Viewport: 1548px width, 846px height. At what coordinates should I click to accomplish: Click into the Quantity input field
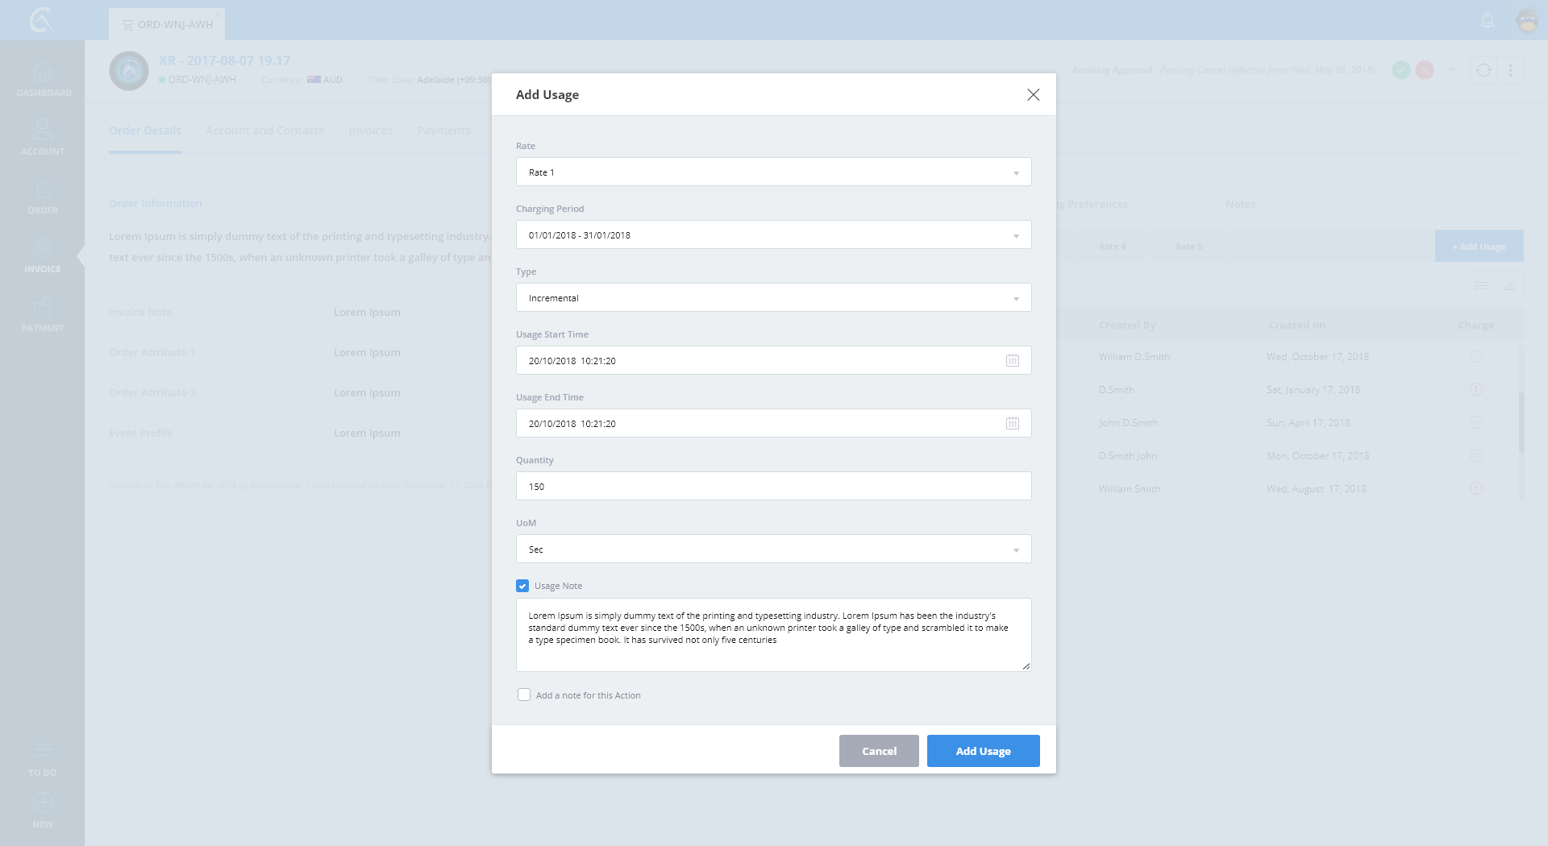pyautogui.click(x=772, y=487)
